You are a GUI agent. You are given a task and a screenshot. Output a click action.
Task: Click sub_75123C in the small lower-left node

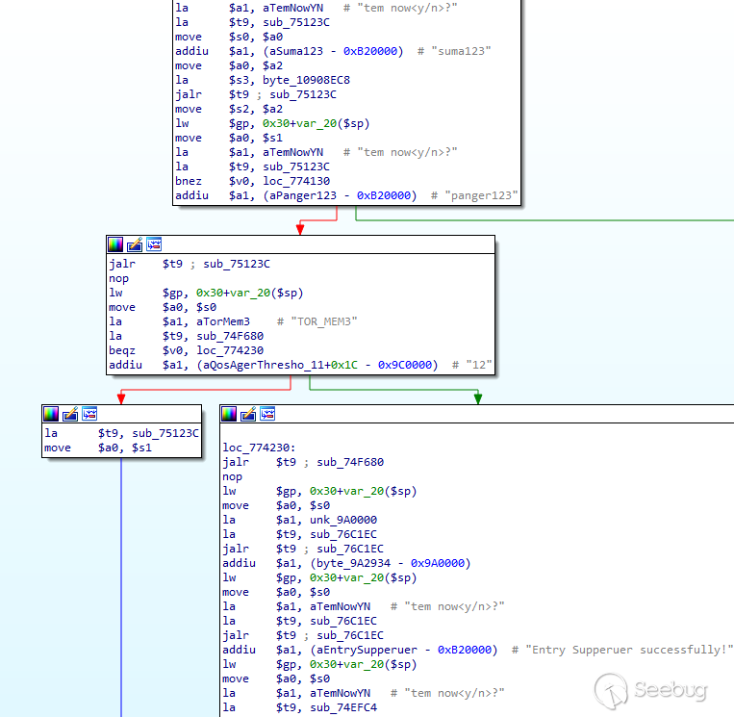[x=165, y=433]
